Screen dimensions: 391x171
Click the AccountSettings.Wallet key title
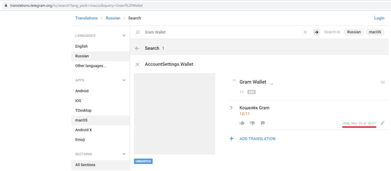click(x=169, y=64)
